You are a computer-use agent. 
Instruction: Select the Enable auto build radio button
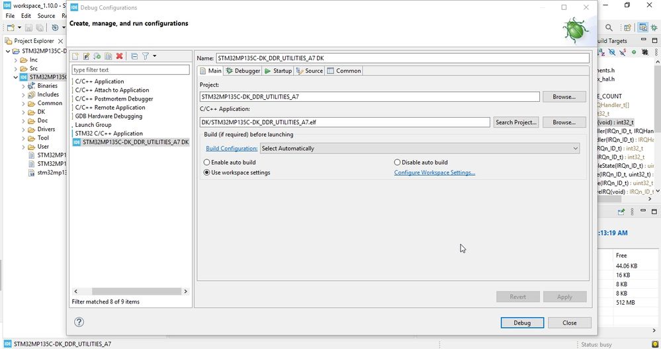coord(207,163)
